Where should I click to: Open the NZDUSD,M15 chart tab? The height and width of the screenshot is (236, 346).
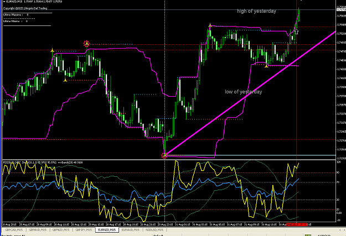coord(154,230)
